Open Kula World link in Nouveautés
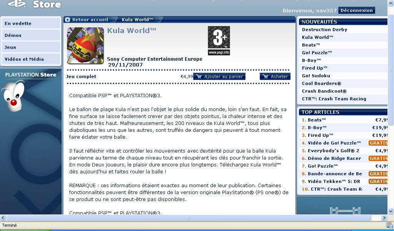This screenshot has width=394, height=231. 317,37
